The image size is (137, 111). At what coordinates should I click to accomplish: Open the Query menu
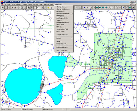point(25,4)
